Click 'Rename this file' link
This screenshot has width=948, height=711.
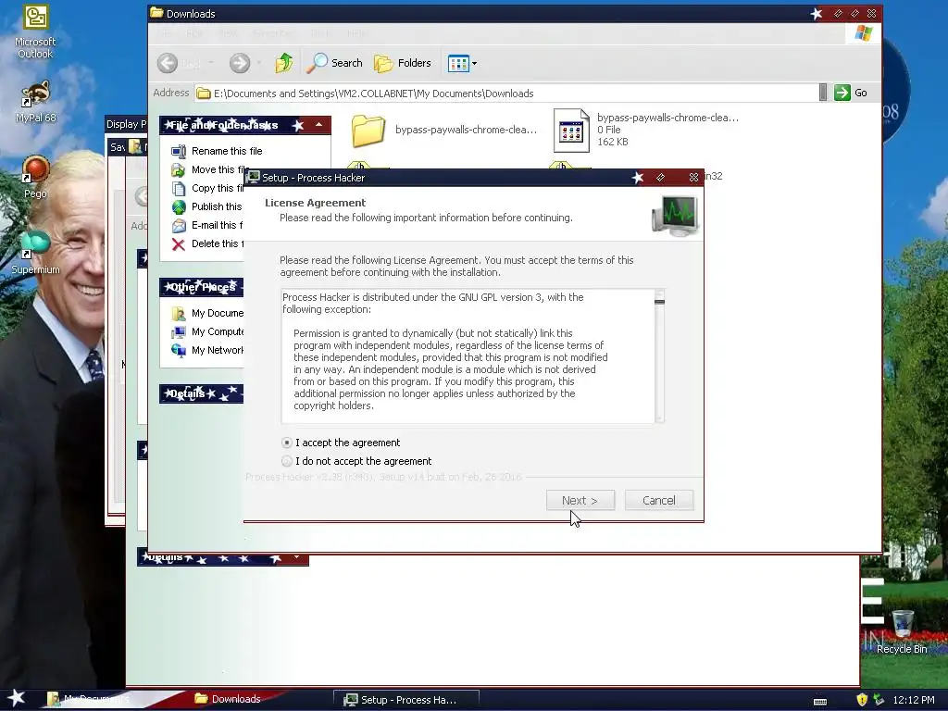[227, 151]
